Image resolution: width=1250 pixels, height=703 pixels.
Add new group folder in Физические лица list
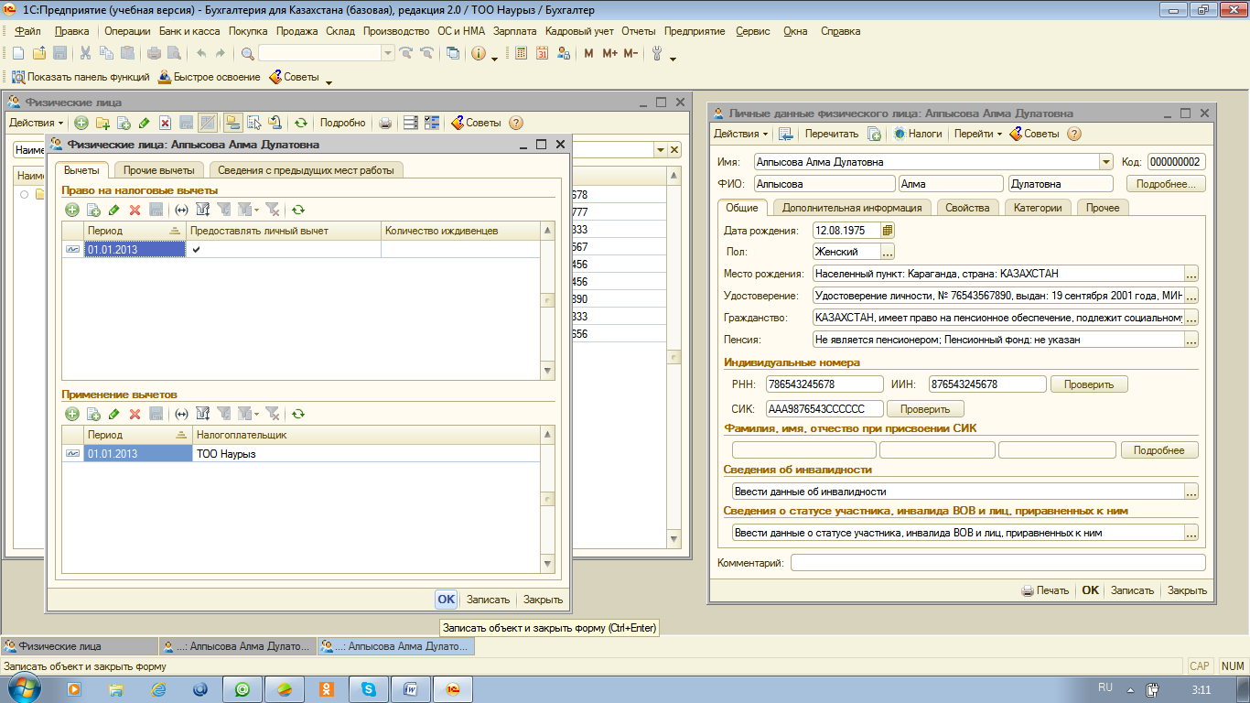102,123
